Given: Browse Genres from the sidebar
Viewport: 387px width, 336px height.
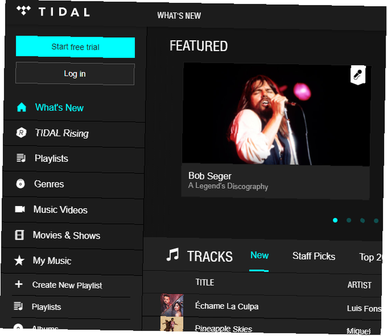Looking at the screenshot, I should (49, 184).
